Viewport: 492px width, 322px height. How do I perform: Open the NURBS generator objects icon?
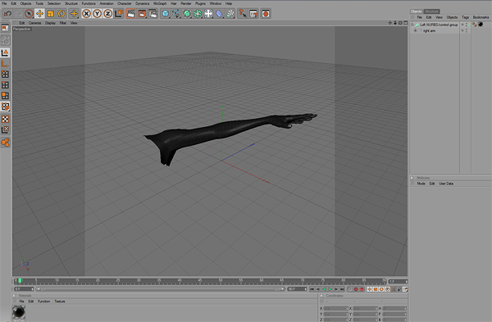[x=187, y=13]
